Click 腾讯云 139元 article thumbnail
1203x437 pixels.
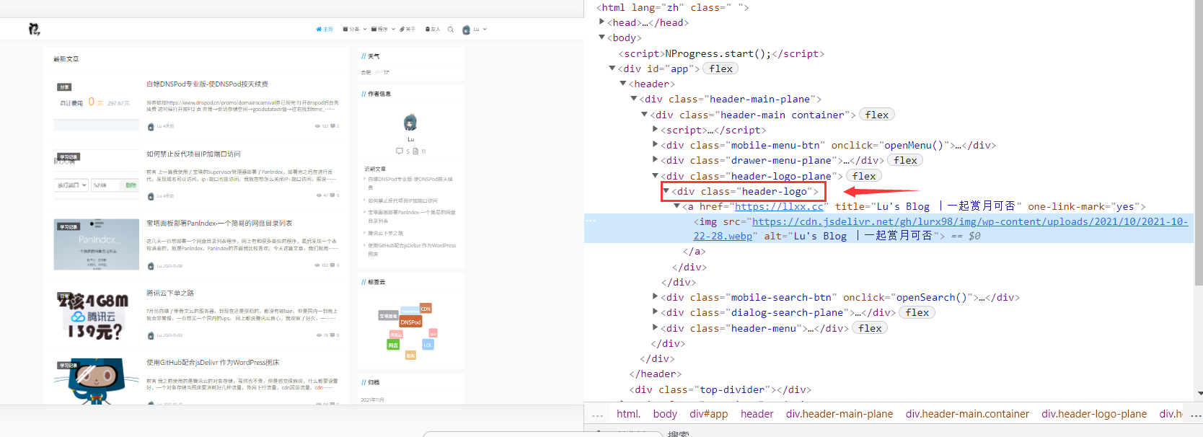tap(97, 314)
